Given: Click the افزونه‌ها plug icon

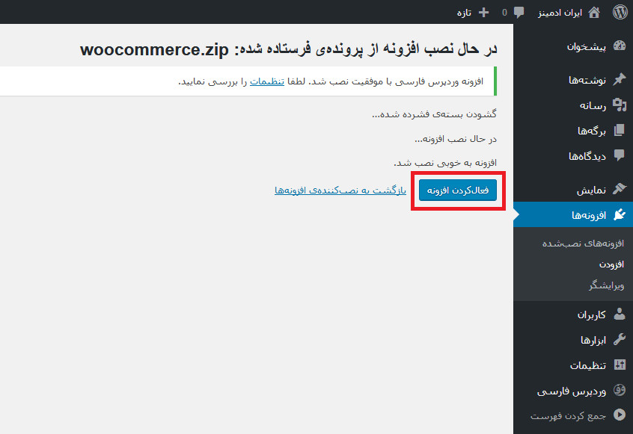Looking at the screenshot, I should click(620, 214).
